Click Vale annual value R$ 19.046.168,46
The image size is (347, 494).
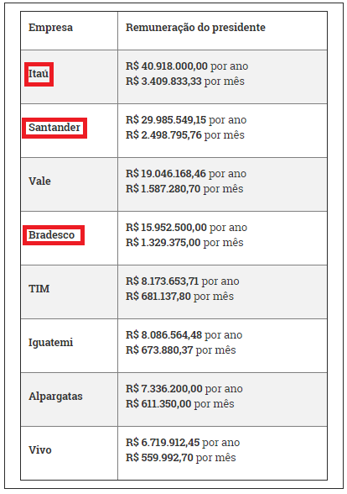point(166,174)
